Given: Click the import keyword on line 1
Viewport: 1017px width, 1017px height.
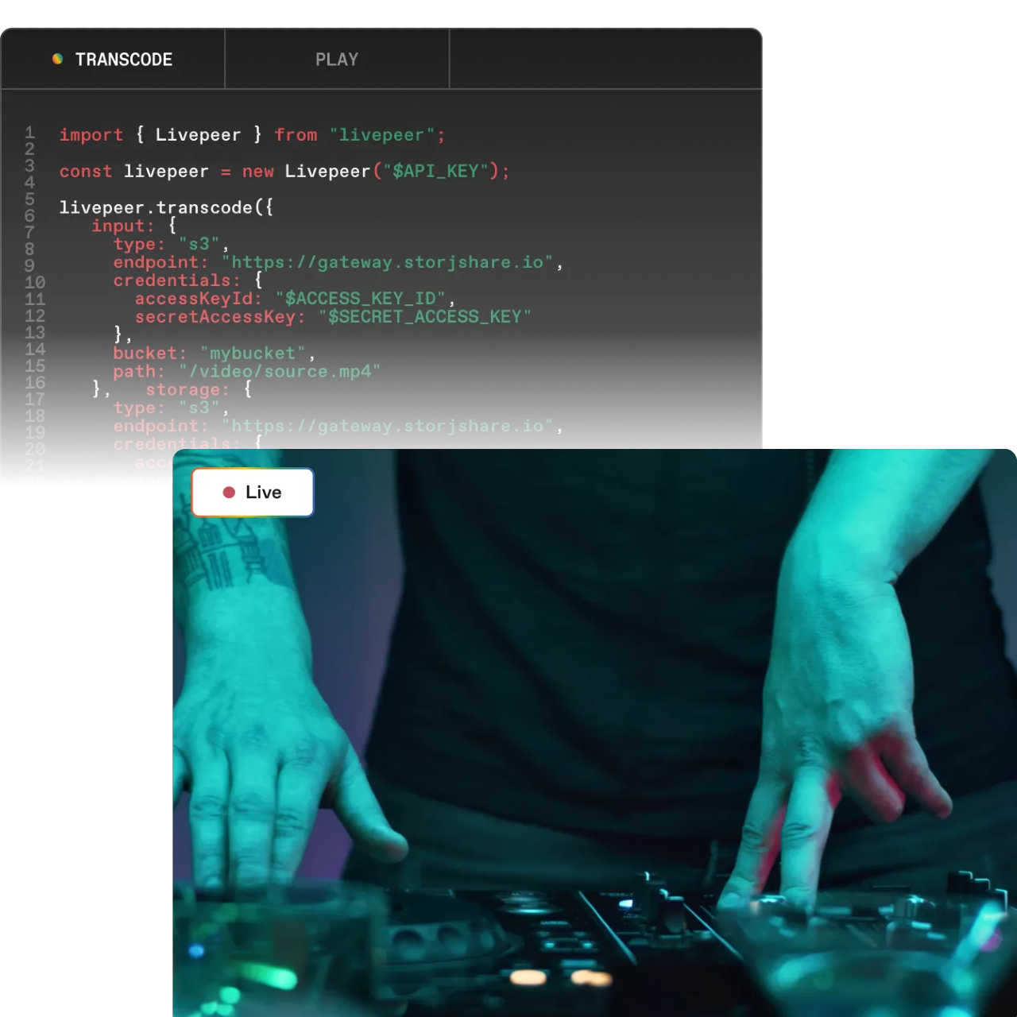Looking at the screenshot, I should pos(91,134).
